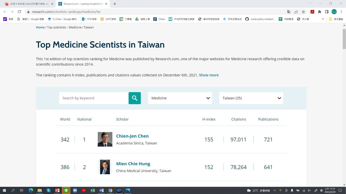Screen dimensions: 346x194
Task: Open Chien-Jen Chen's scholar profile link
Action: (132, 136)
